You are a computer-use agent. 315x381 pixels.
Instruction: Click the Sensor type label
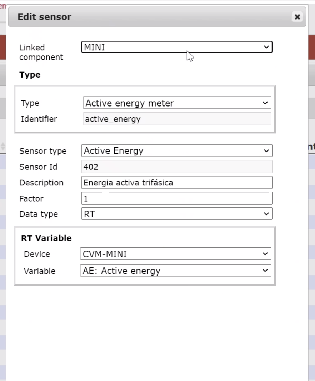coord(43,151)
